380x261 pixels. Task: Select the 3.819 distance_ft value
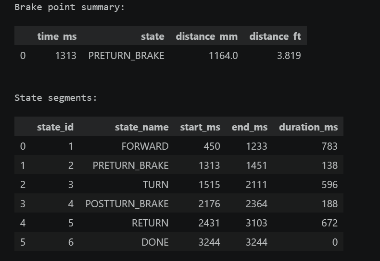click(289, 56)
